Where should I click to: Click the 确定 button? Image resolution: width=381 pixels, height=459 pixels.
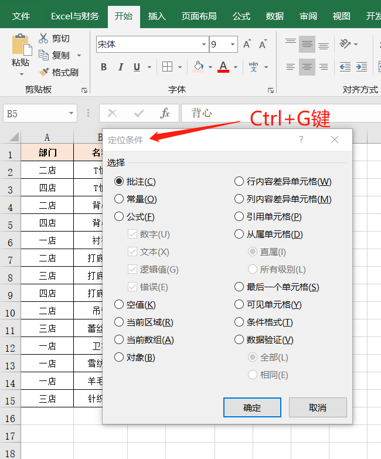pos(252,407)
